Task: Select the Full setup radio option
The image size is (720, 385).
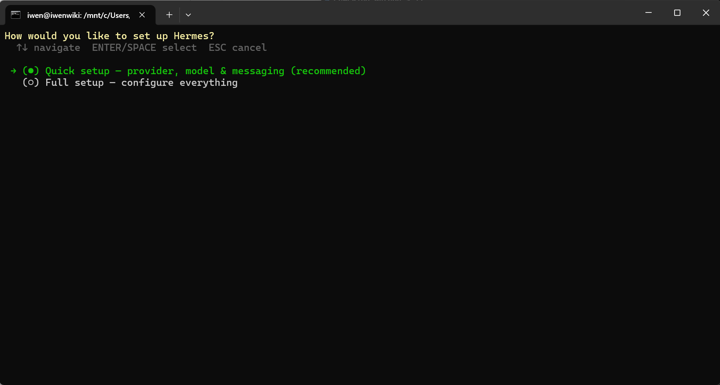Action: [30, 82]
